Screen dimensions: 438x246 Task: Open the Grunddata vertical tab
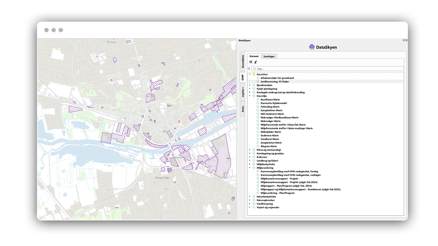coord(242,62)
